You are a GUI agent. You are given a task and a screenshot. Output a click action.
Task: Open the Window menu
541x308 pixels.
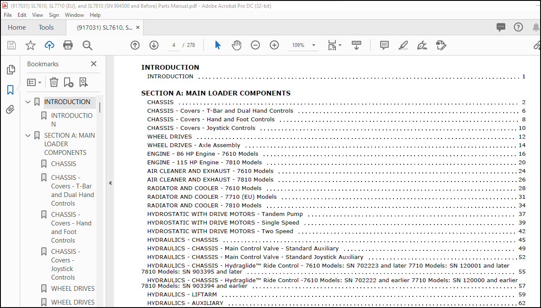coord(74,15)
